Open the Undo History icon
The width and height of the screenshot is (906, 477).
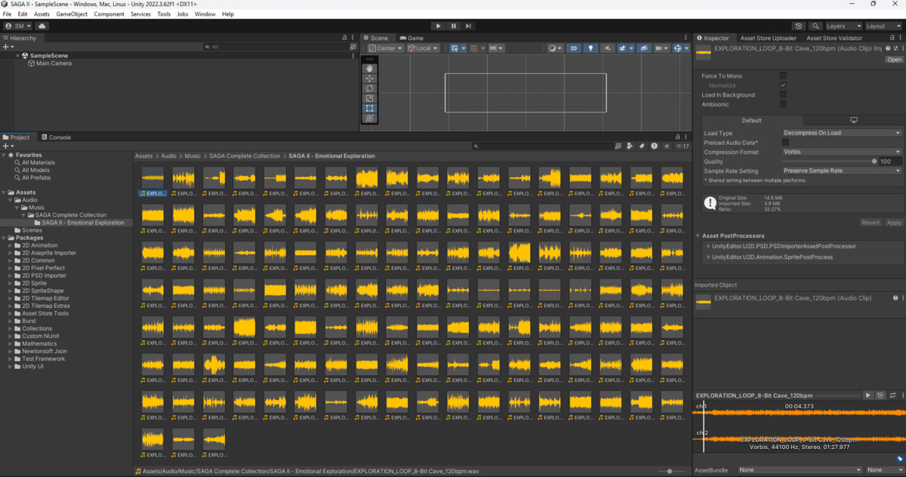click(800, 26)
